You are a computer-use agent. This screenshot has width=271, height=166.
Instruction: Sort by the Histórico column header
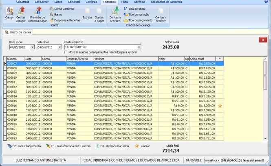(126, 59)
